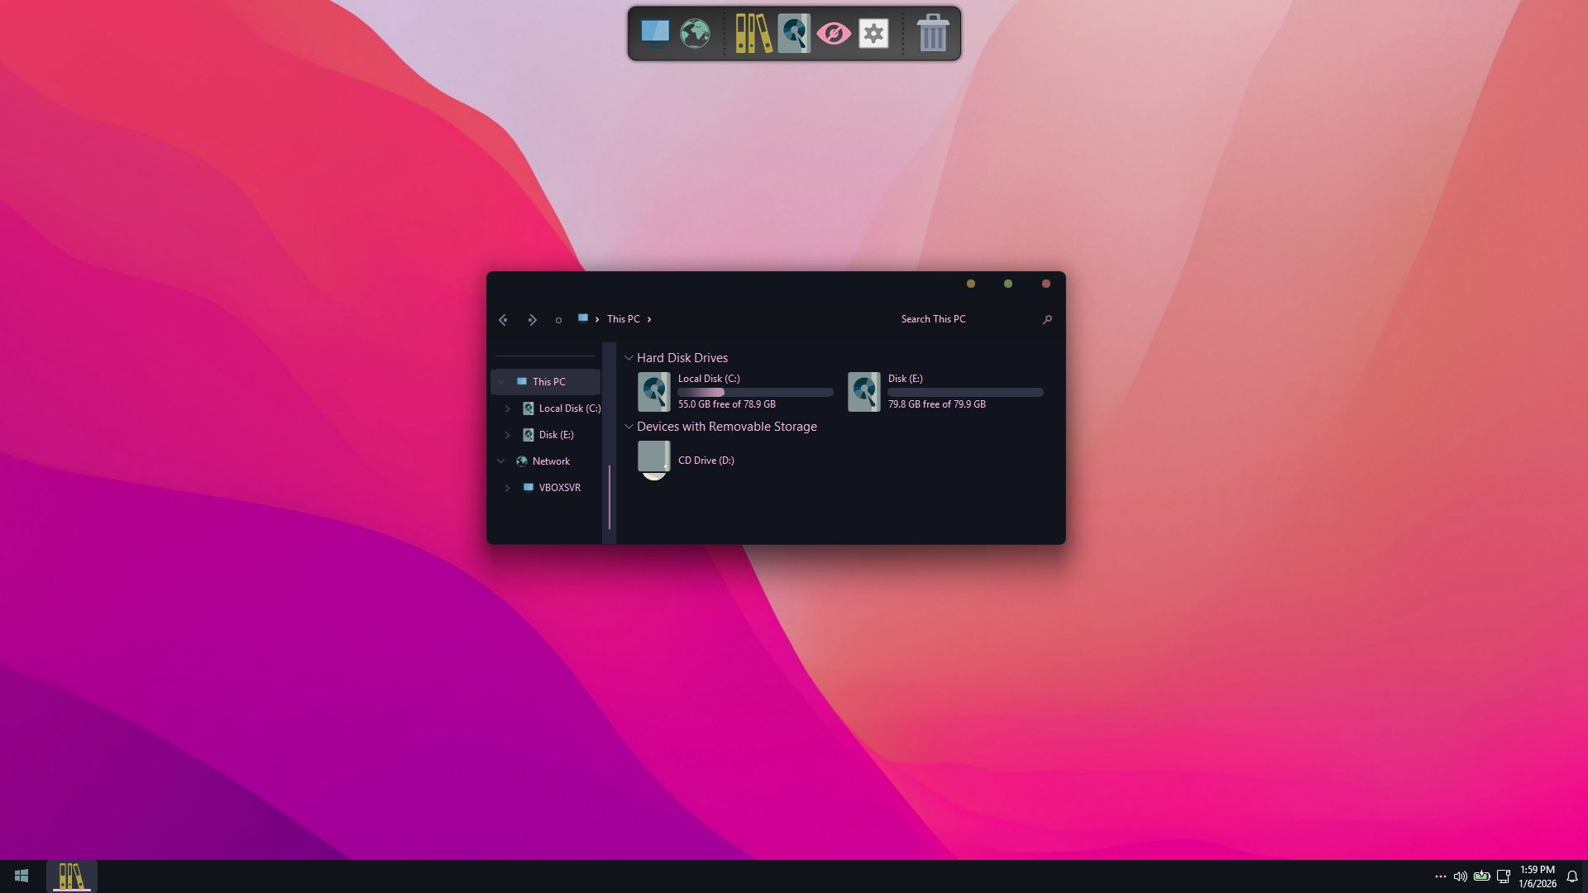Click the globe network icon in dock
This screenshot has height=893, width=1588.
tap(695, 33)
